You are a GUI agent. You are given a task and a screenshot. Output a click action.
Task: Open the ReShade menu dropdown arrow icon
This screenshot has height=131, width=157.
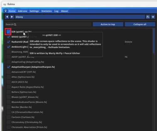pos(6,11)
